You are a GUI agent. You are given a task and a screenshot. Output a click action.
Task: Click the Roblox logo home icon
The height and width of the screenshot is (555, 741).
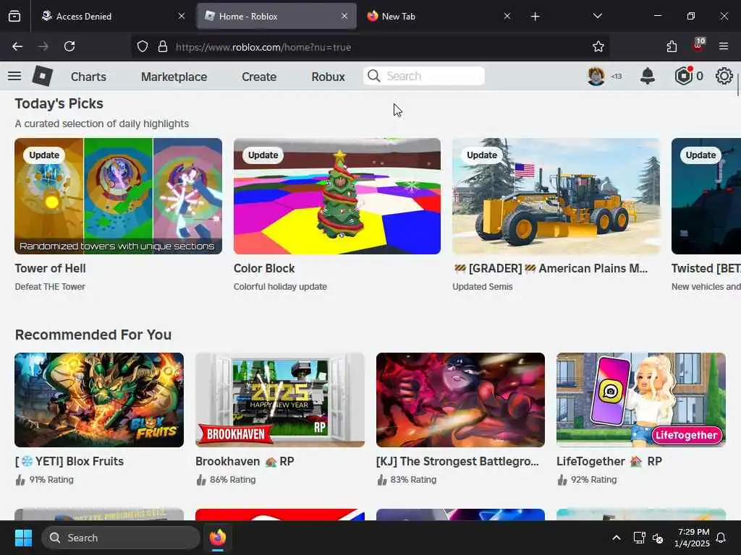[42, 76]
